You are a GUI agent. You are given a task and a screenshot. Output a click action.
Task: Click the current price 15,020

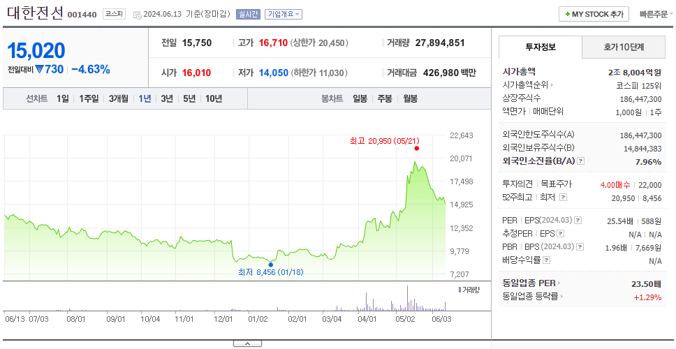[x=36, y=51]
